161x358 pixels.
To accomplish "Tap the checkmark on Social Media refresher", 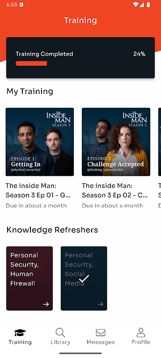I will click(84, 278).
